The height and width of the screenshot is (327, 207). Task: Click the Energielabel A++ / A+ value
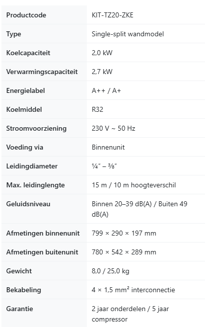point(106,90)
